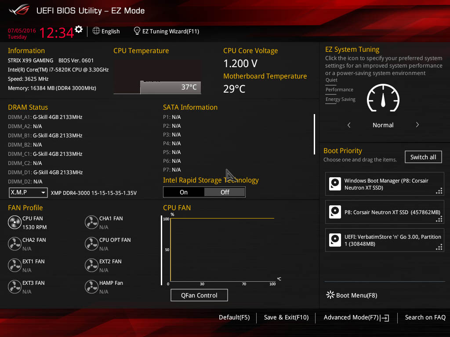Turn Intel Rapid Storage Technology Off

click(x=225, y=192)
